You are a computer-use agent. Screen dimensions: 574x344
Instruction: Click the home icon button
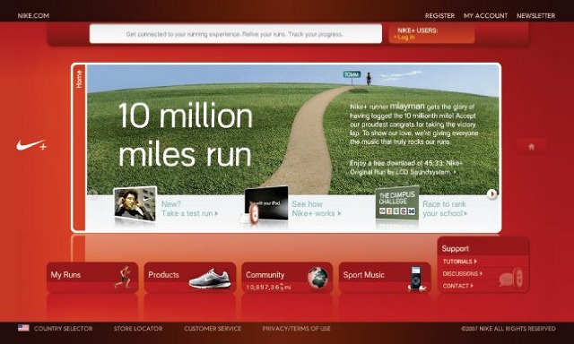point(531,147)
